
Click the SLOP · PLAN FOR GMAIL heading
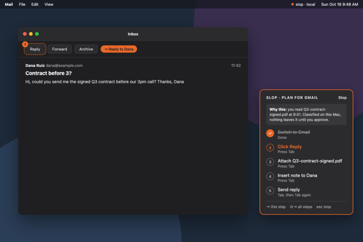coord(292,98)
